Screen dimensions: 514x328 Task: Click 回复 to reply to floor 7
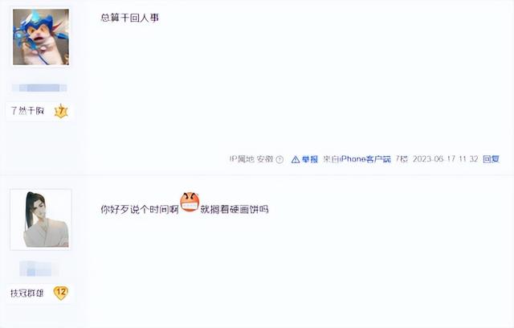[491, 159]
